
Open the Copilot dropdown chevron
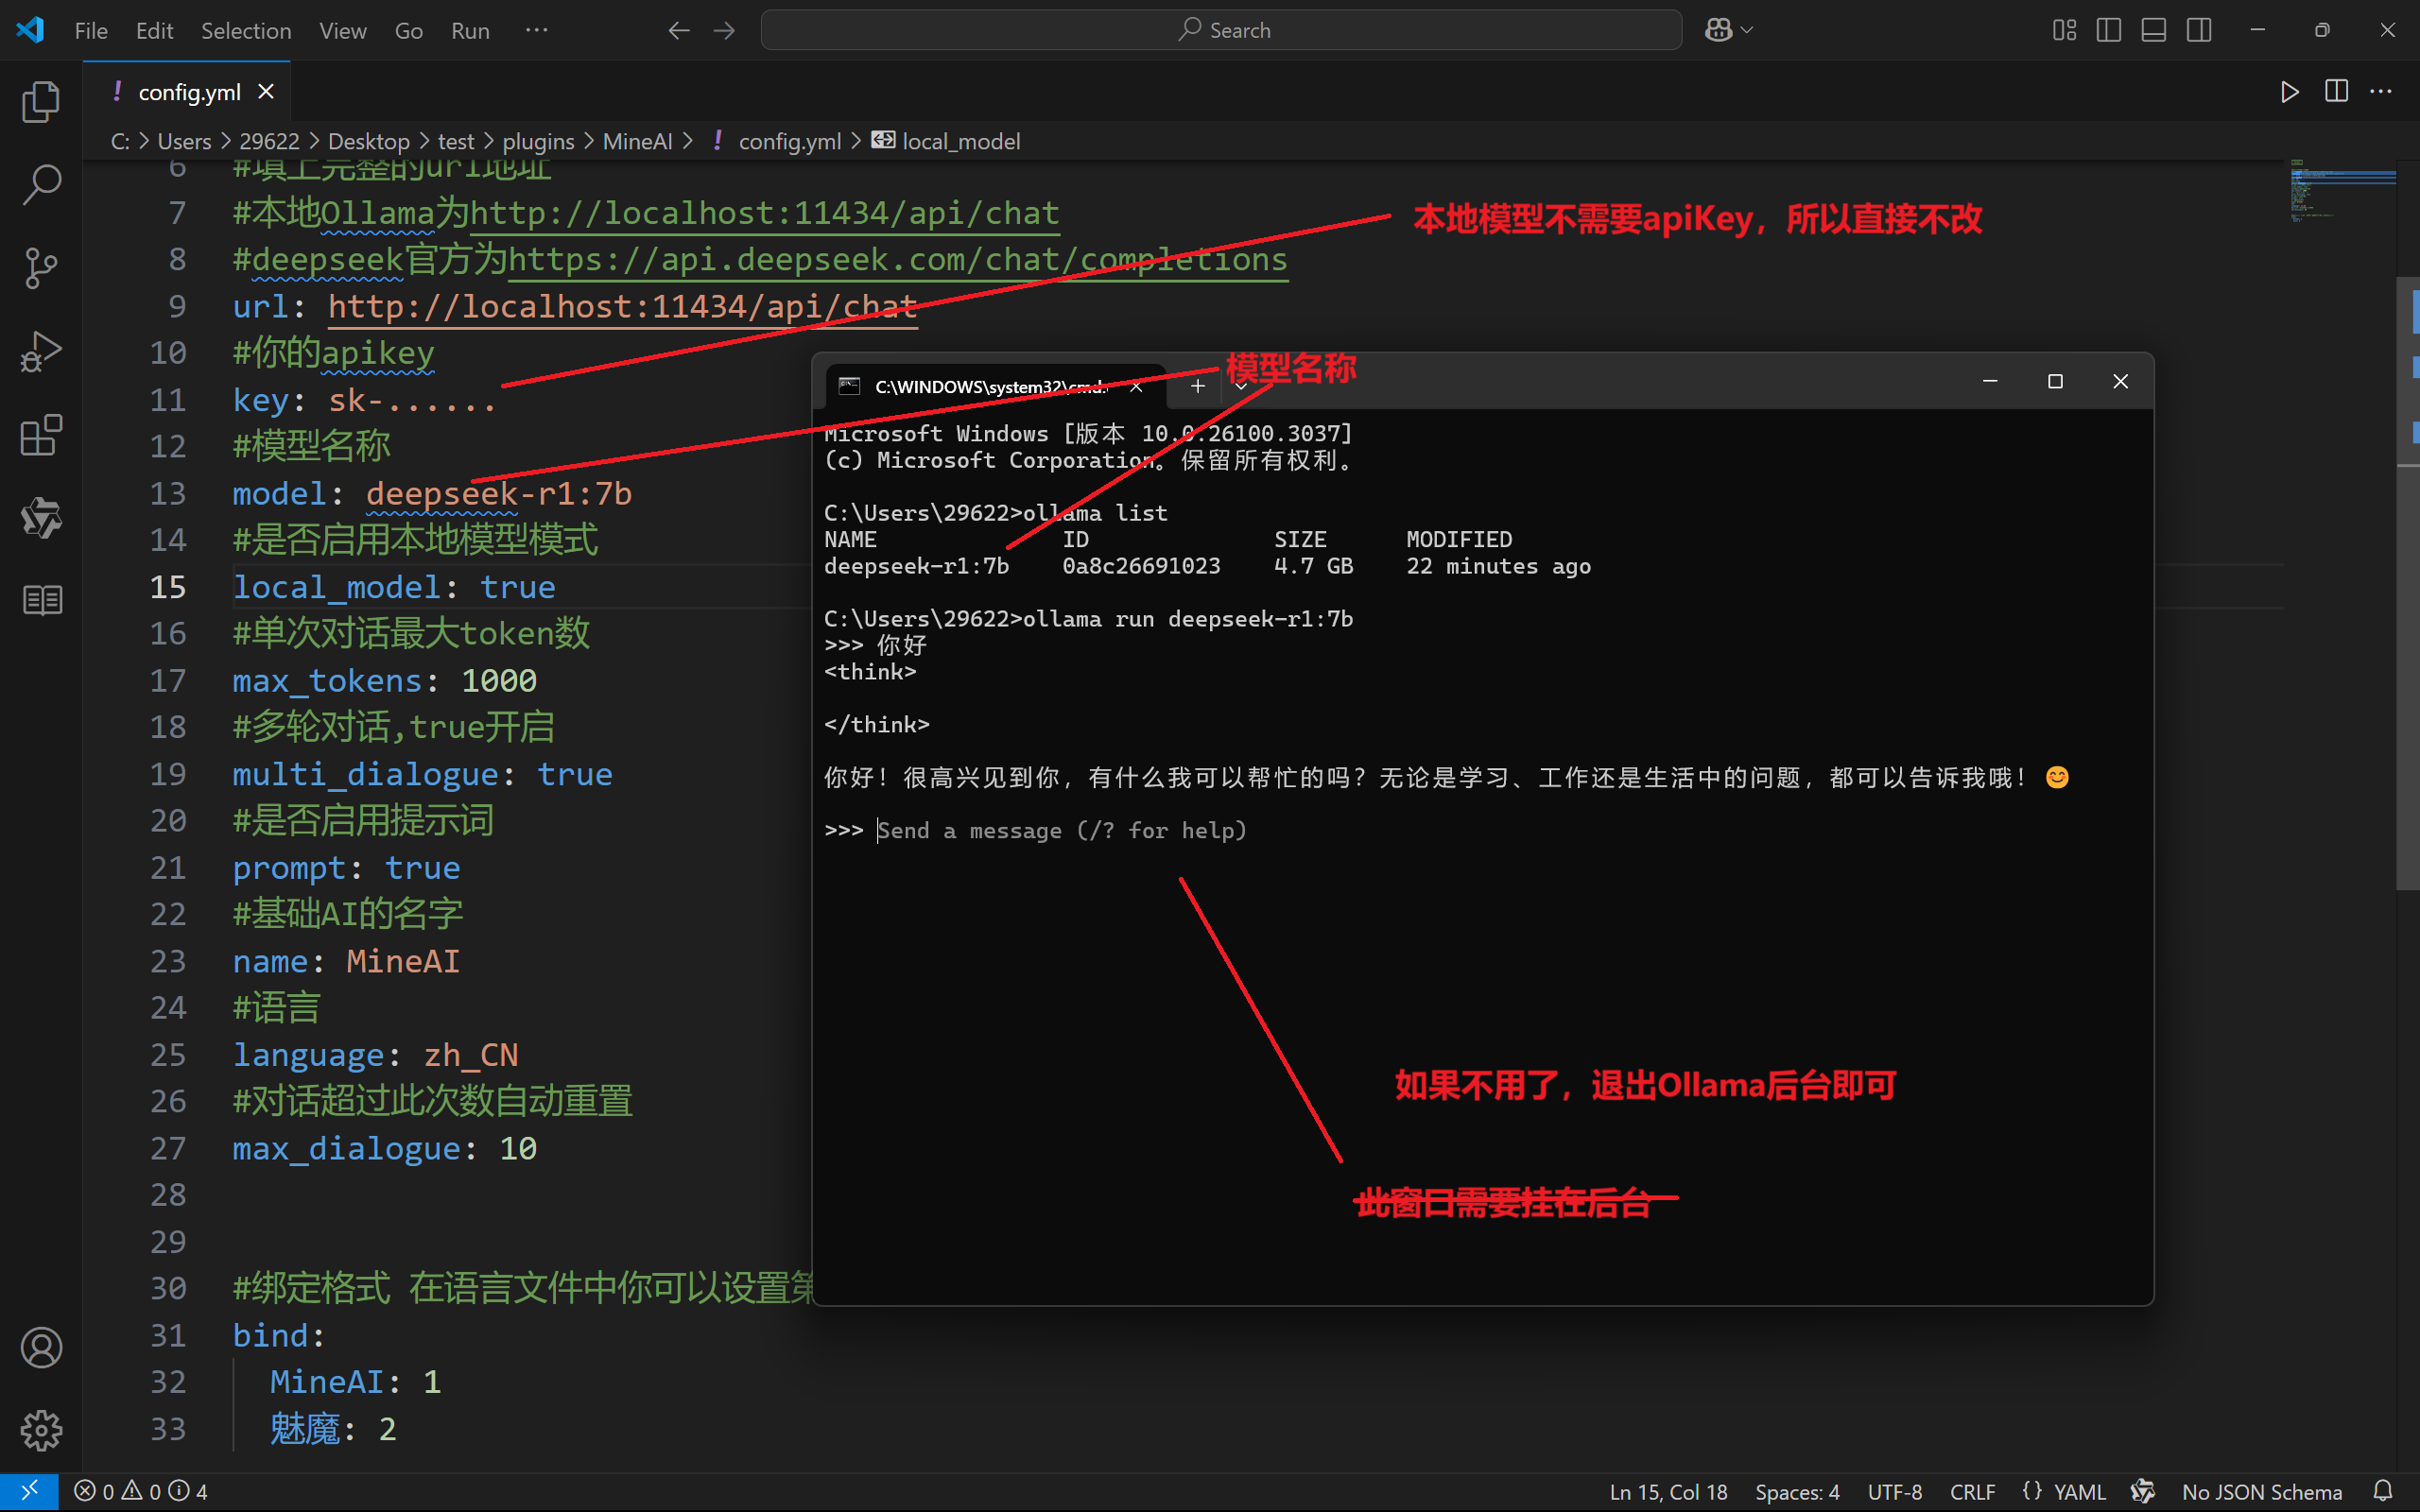click(1747, 31)
